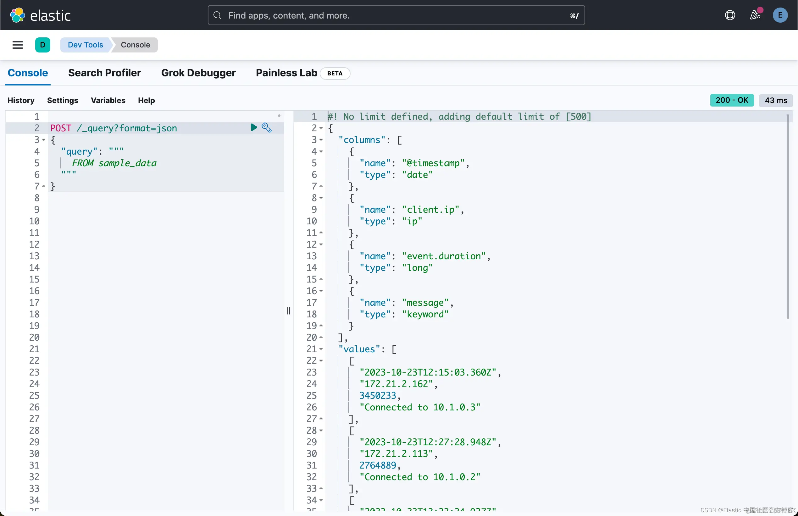Collapse the "columns" array fold arrow

[321, 140]
